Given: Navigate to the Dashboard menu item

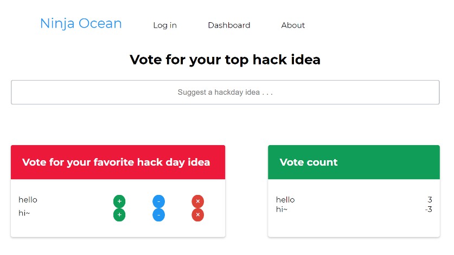Looking at the screenshot, I should point(229,25).
